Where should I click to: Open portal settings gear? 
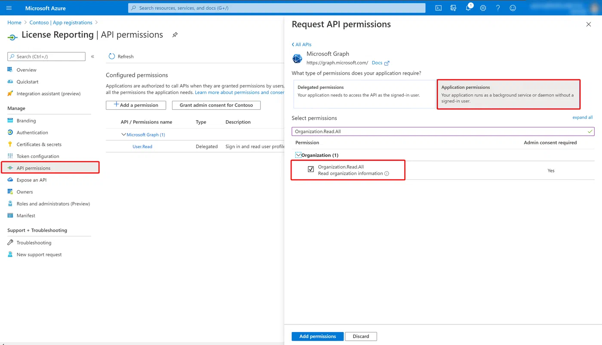pyautogui.click(x=483, y=8)
